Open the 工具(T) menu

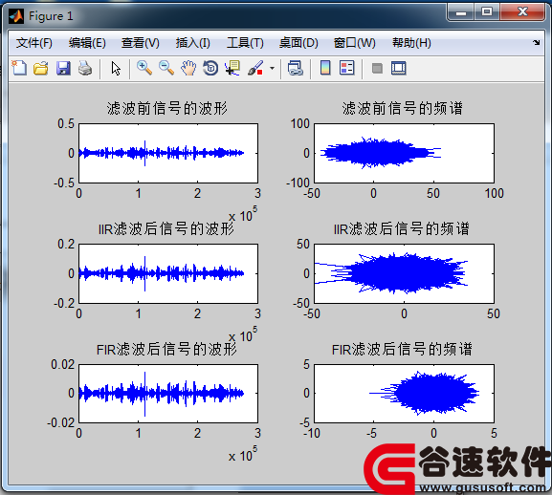click(245, 43)
